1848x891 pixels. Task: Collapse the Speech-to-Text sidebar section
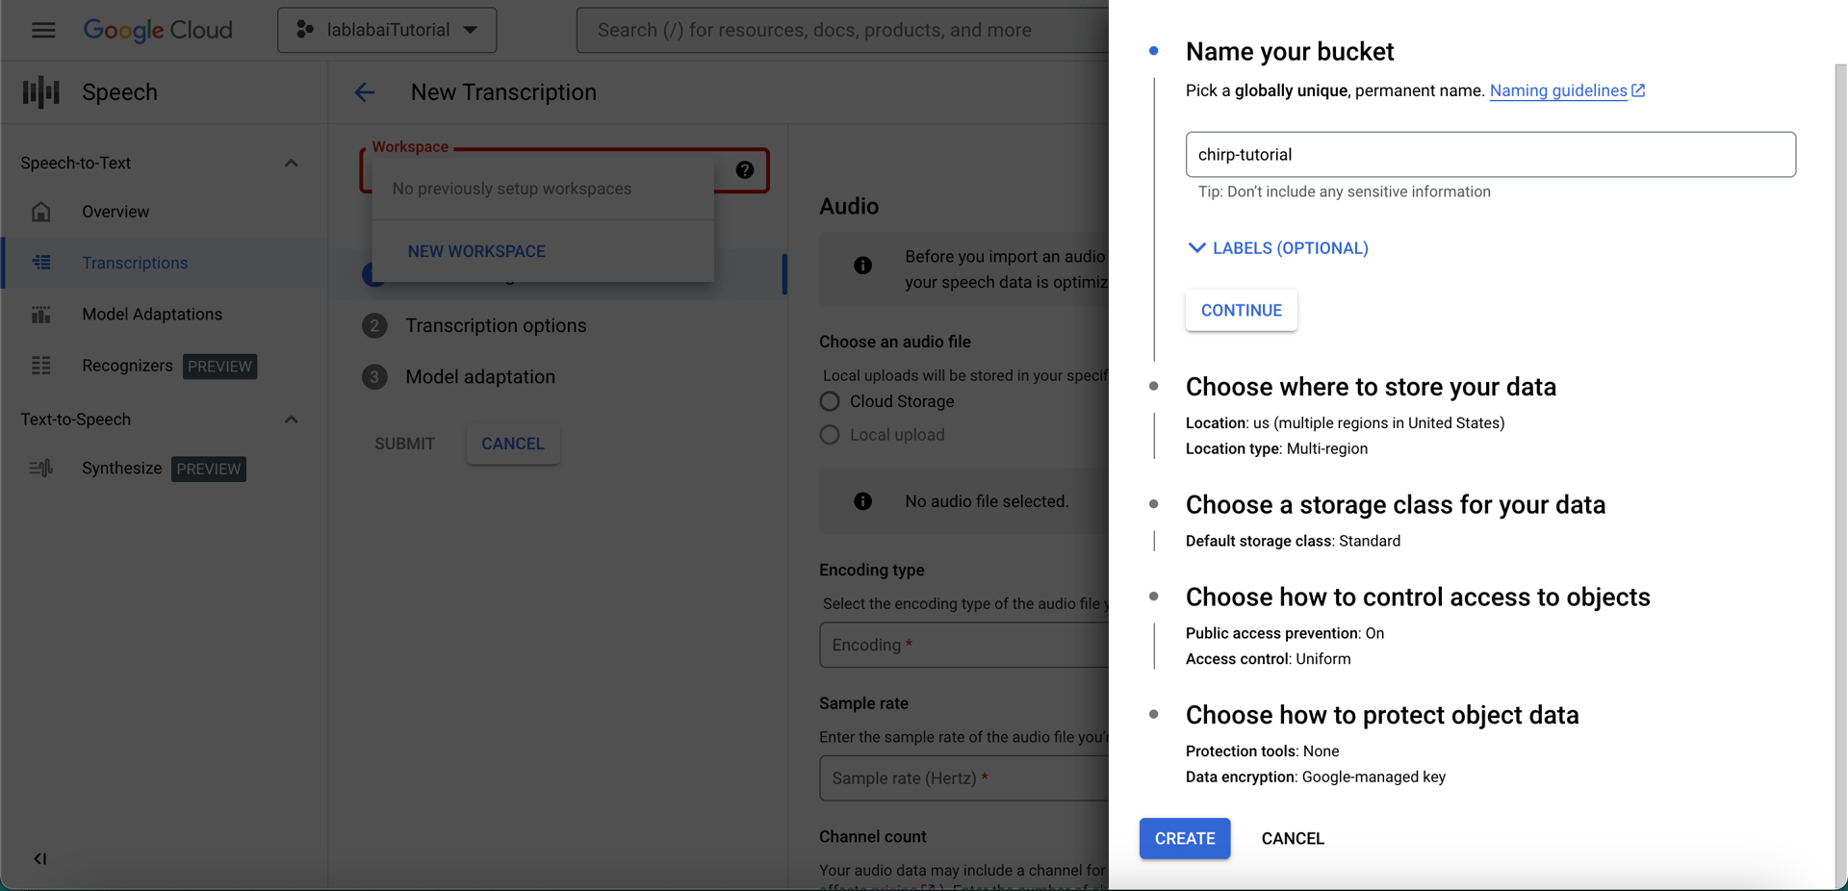point(292,164)
